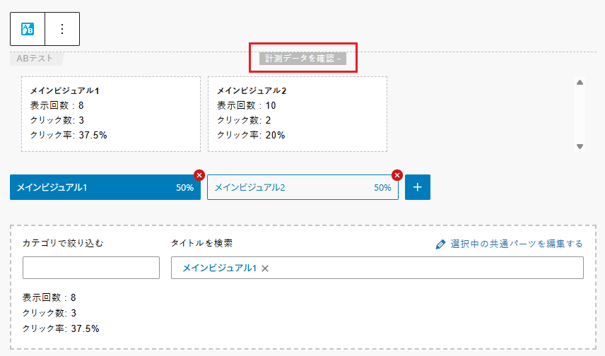This screenshot has width=605, height=356.
Task: Click the stats panel scroll down arrow
Action: click(580, 146)
